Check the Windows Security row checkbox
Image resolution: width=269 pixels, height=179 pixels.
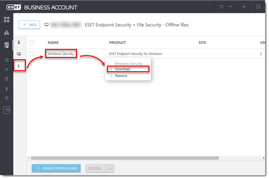coord(32,54)
